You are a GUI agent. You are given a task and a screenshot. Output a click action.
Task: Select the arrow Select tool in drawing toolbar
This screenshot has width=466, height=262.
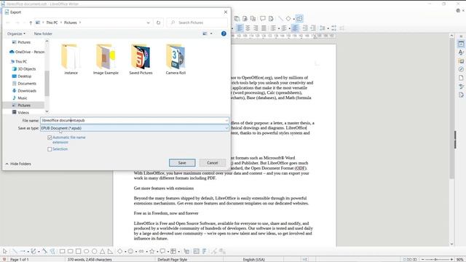pos(5,251)
